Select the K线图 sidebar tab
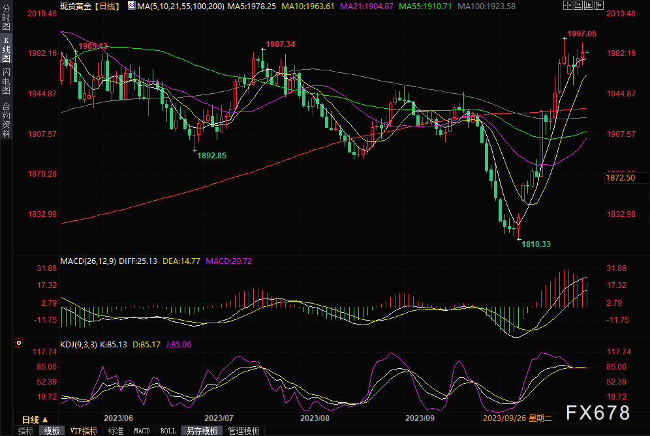The height and width of the screenshot is (436, 650). [6, 49]
